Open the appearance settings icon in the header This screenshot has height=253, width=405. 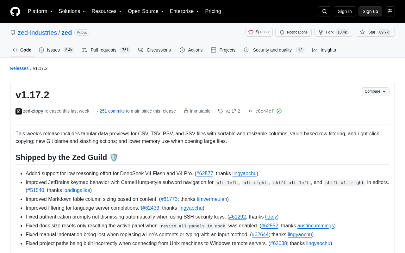point(390,11)
